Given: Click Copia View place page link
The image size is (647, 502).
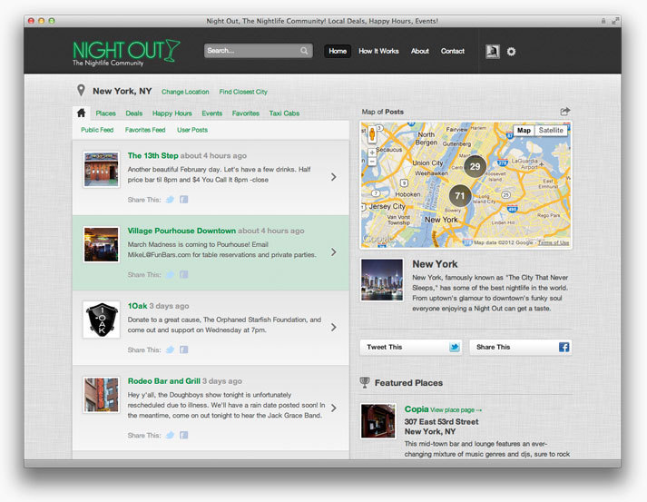Looking at the screenshot, I should [x=456, y=410].
